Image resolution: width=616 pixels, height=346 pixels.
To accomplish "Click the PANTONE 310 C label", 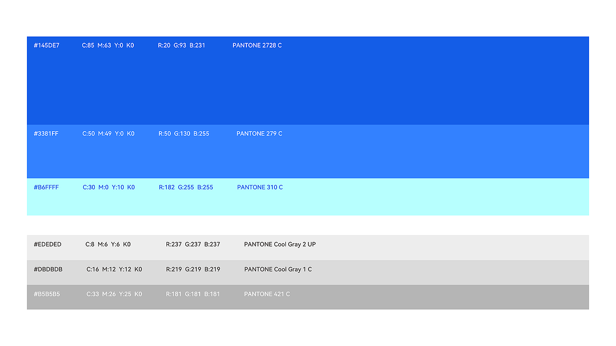I will point(260,187).
